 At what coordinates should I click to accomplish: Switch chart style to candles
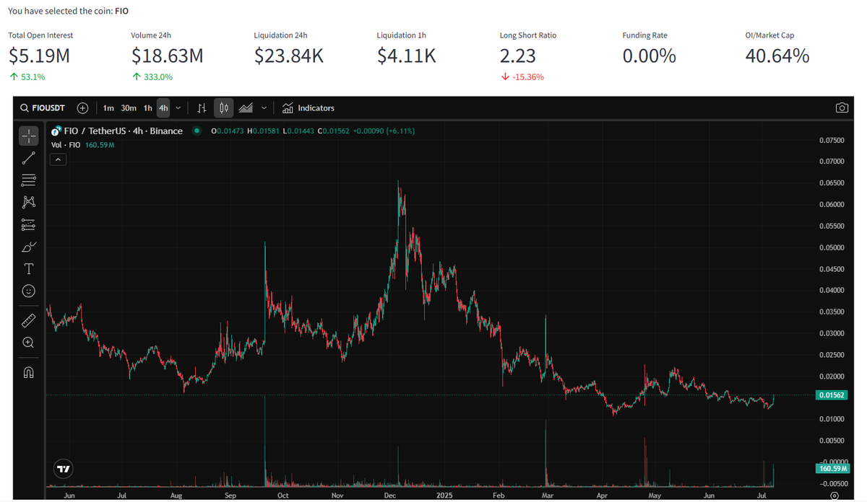224,108
